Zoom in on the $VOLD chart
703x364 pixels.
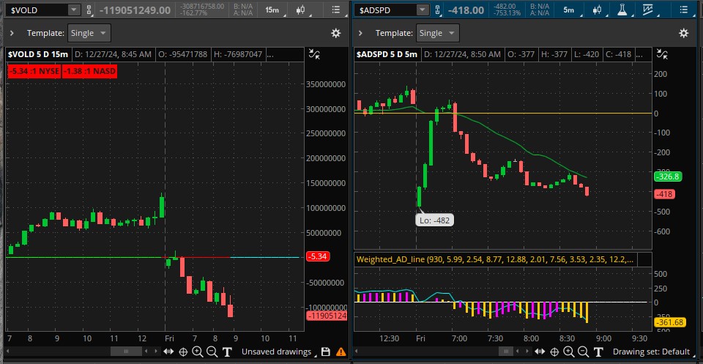pyautogui.click(x=197, y=352)
